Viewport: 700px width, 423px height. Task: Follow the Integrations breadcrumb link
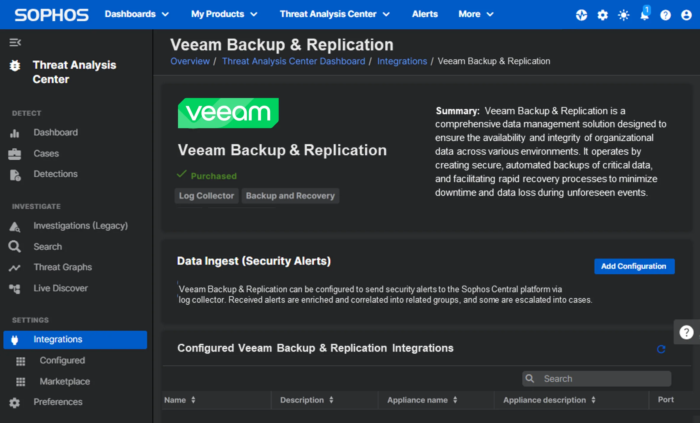[x=402, y=61]
